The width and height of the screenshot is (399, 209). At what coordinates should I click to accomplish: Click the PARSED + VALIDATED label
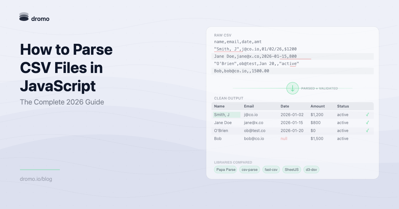click(320, 89)
